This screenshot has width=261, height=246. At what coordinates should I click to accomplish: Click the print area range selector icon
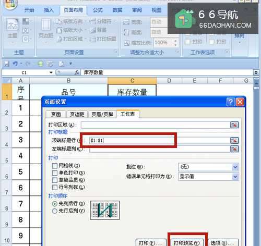tap(234, 125)
